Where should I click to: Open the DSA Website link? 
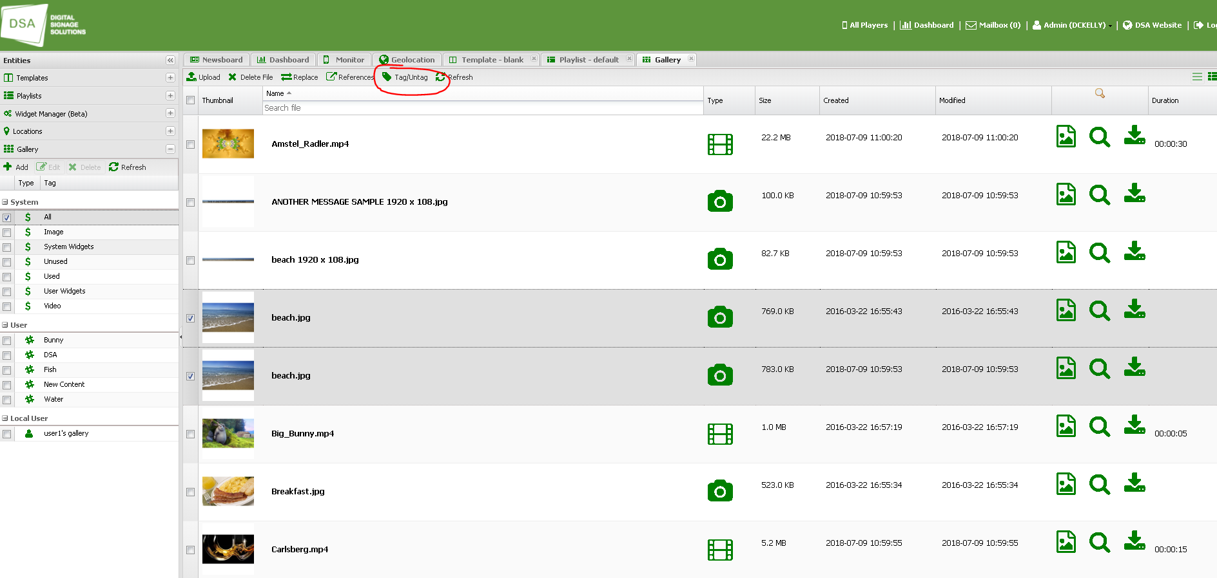(1152, 25)
